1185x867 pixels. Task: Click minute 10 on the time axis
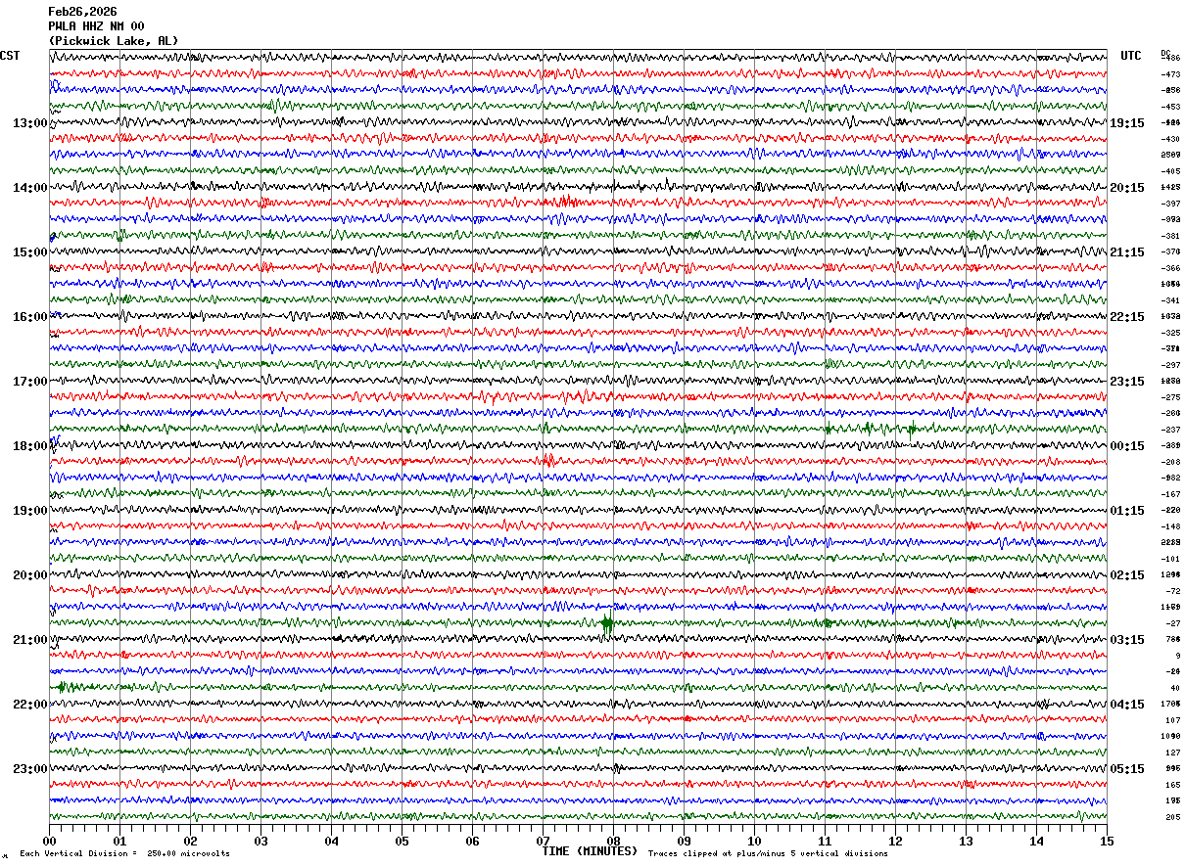[754, 841]
